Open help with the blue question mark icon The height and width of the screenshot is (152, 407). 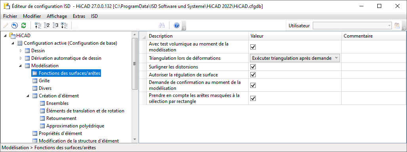pyautogui.click(x=177, y=25)
